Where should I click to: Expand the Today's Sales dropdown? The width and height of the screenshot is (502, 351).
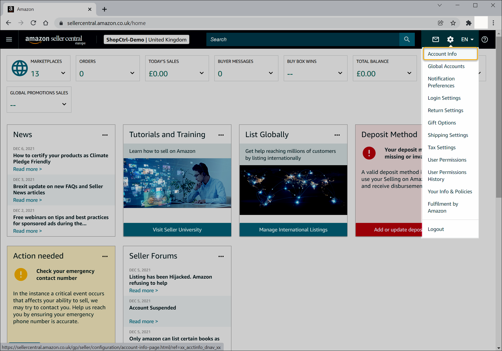pos(202,73)
